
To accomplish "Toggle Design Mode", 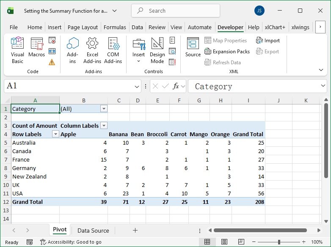I will tap(157, 50).
